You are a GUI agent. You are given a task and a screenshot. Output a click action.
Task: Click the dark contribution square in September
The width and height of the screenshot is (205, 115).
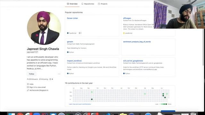pos(92,99)
